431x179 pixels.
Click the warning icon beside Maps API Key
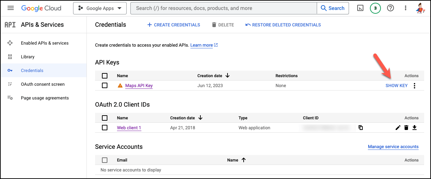[120, 85]
